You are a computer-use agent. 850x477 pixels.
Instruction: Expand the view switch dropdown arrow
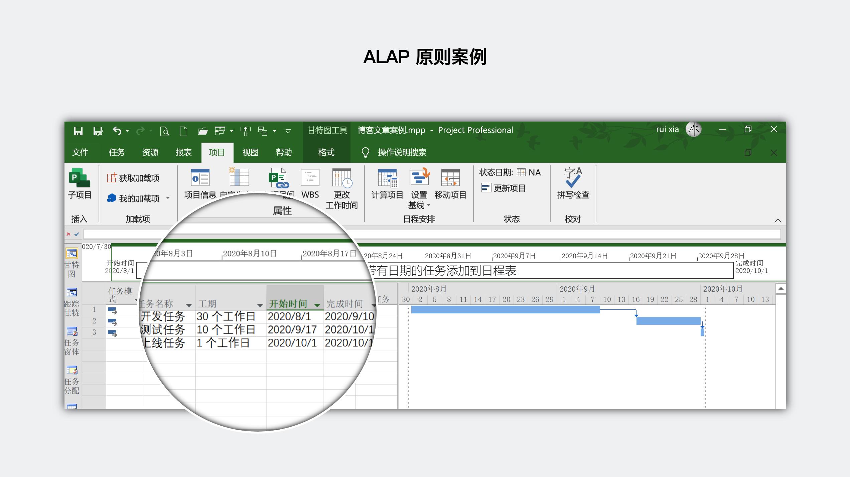232,131
